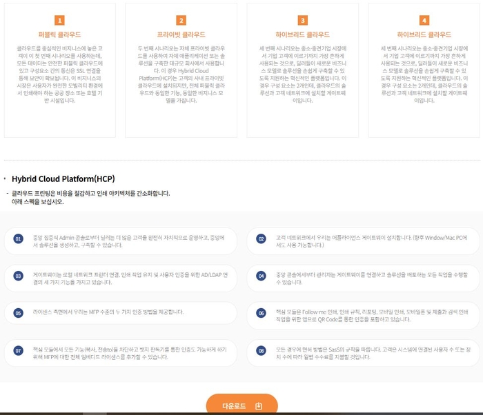This screenshot has height=415, width=483.
Task: Select the 03 circle badge
Action: click(18, 276)
